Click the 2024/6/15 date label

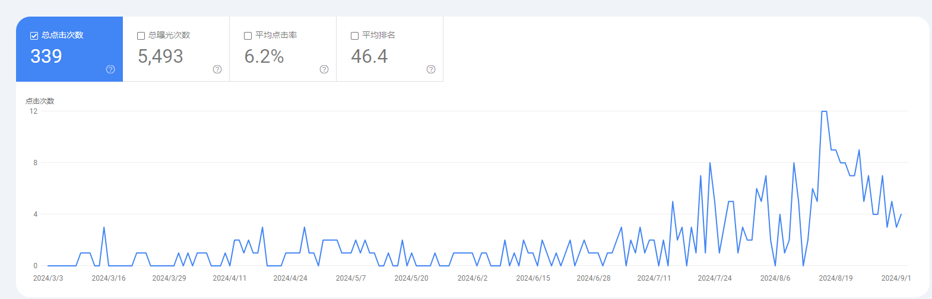[533, 278]
